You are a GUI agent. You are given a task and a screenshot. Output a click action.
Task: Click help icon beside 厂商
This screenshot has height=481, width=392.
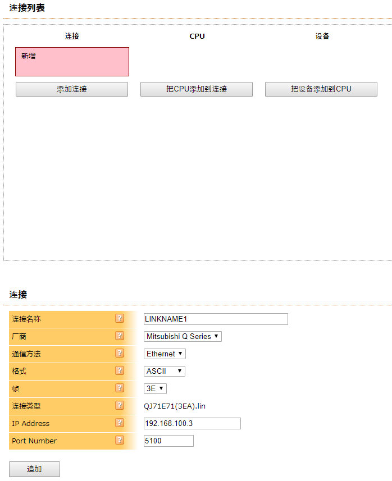point(120,336)
